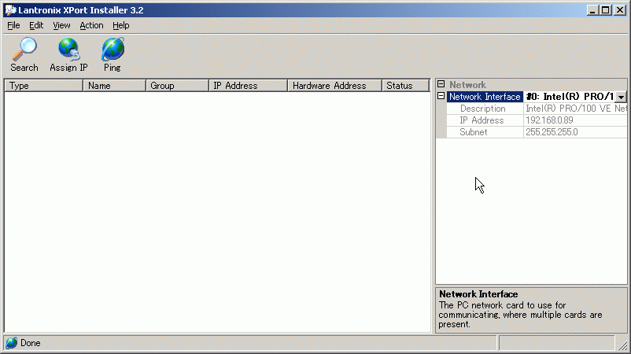Image resolution: width=631 pixels, height=354 pixels.
Task: Sort by the Type column header
Action: click(x=43, y=86)
